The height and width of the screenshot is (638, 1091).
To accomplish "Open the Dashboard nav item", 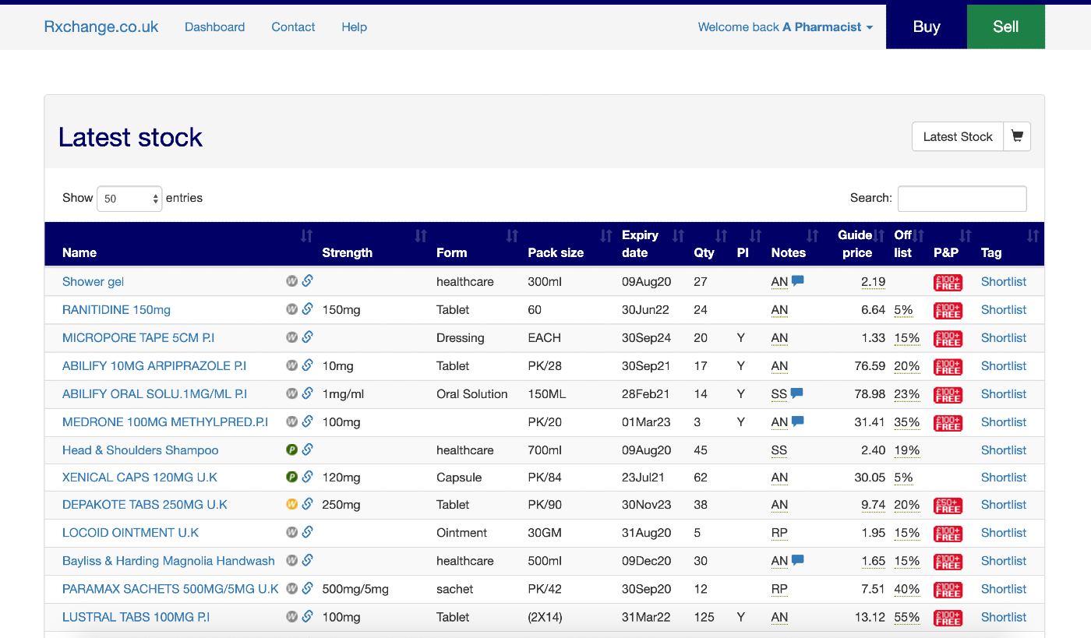I will point(214,27).
